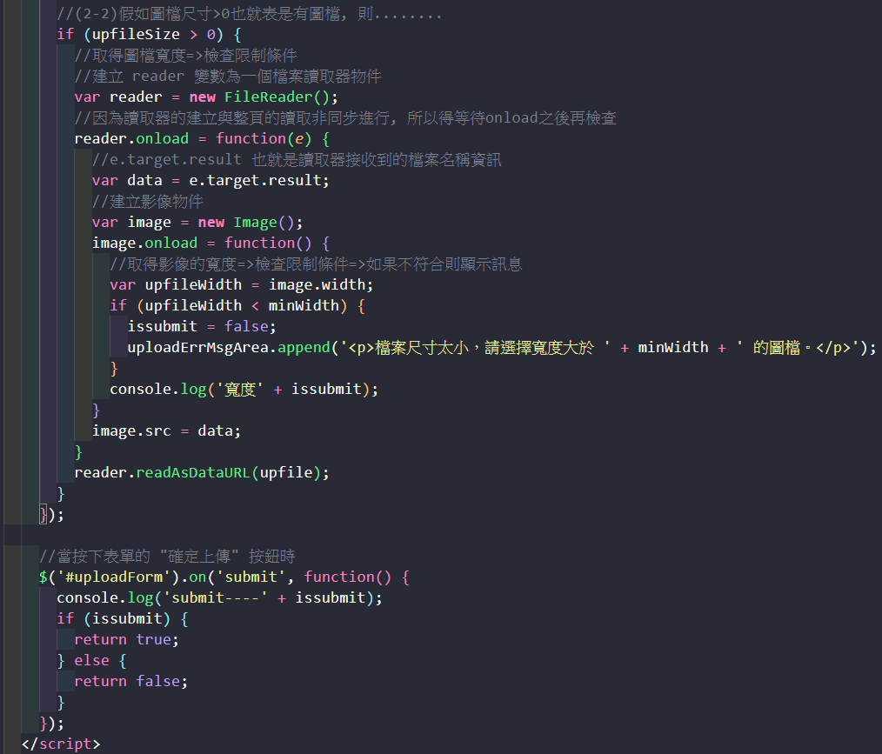Click the closing script tag
This screenshot has width=882, height=754.
coord(60,744)
